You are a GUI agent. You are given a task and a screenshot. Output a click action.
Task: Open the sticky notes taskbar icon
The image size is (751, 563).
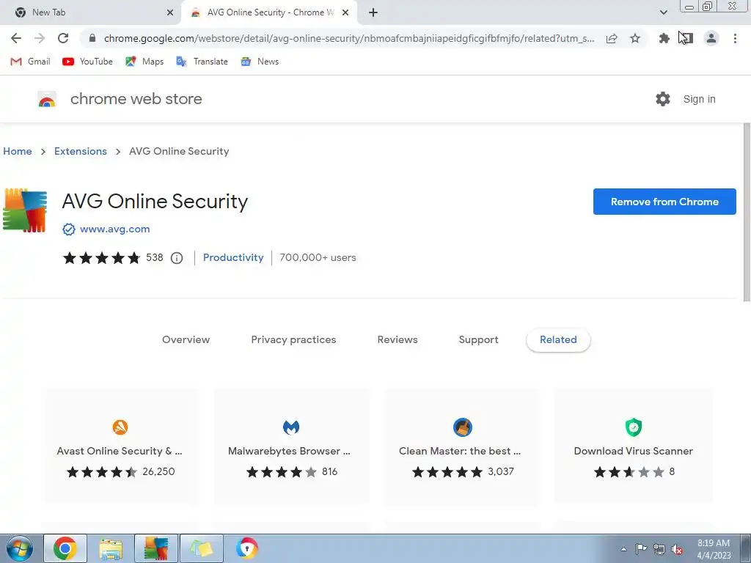tap(201, 548)
